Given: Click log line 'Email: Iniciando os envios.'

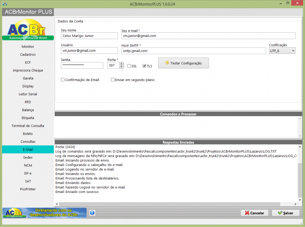Looking at the screenshot, I should click(x=76, y=174).
